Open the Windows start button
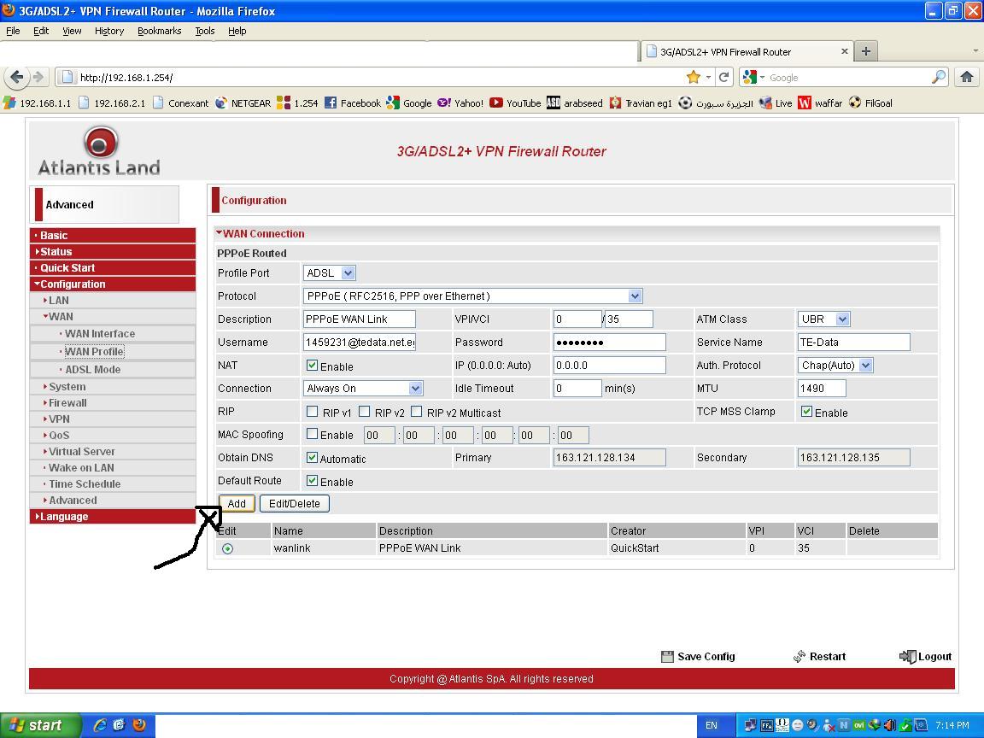Viewport: 984px width, 738px height. 41,725
